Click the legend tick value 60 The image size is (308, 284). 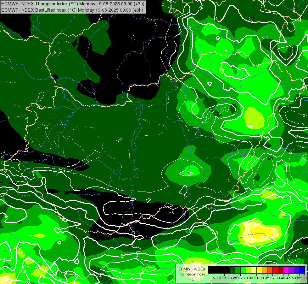[304, 278]
